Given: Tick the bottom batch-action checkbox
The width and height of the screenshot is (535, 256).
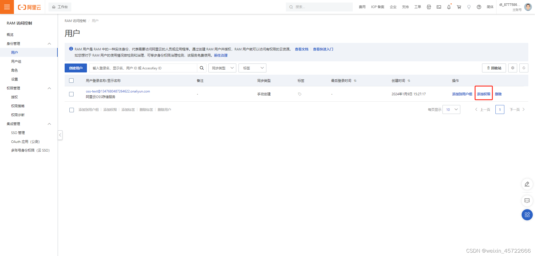Looking at the screenshot, I should click(x=72, y=110).
